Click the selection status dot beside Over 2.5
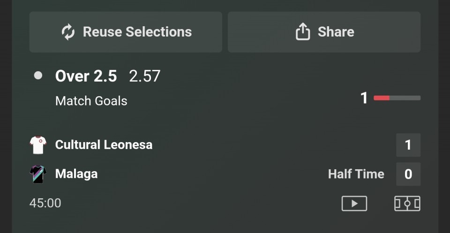The image size is (450, 233). [x=38, y=75]
